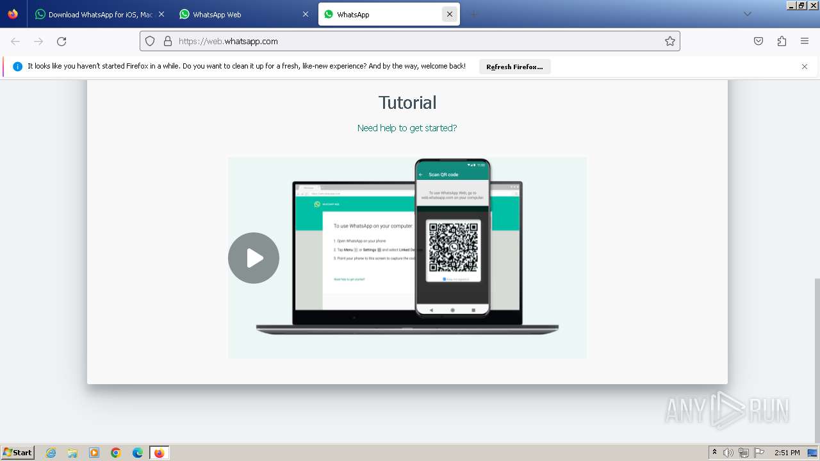This screenshot has width=820, height=461.
Task: Save page to Pocket
Action: pos(758,41)
